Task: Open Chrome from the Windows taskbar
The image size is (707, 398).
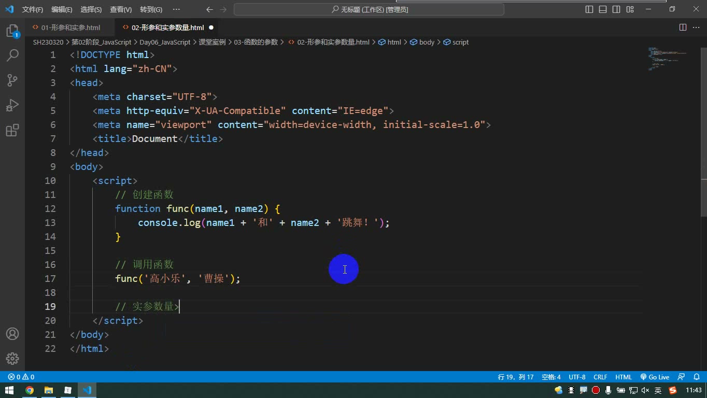Action: coord(30,390)
